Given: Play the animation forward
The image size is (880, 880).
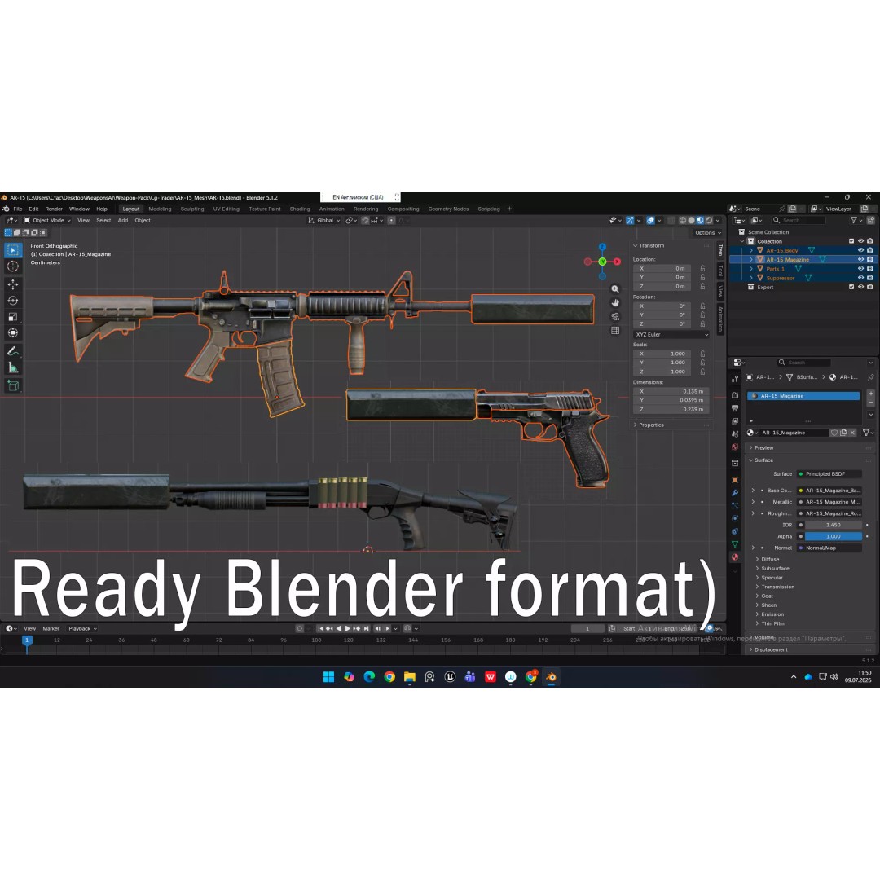Looking at the screenshot, I should click(x=347, y=628).
